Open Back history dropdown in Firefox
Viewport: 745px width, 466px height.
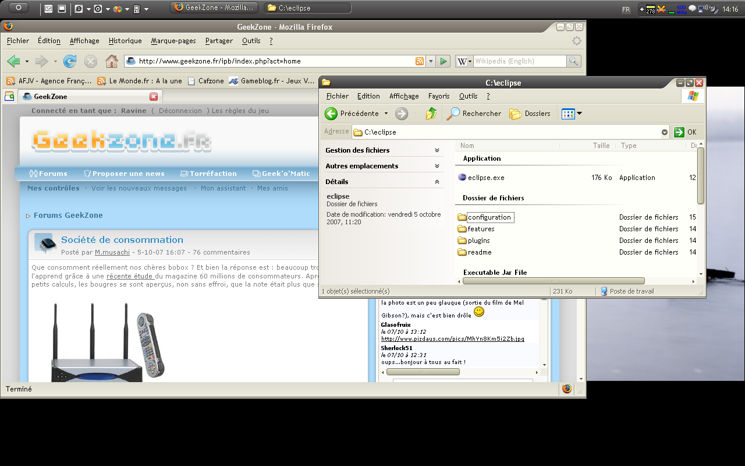(x=27, y=61)
